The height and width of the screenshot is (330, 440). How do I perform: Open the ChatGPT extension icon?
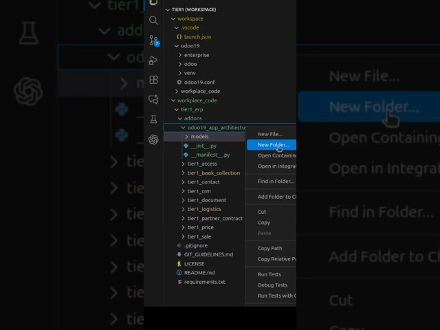pyautogui.click(x=153, y=140)
